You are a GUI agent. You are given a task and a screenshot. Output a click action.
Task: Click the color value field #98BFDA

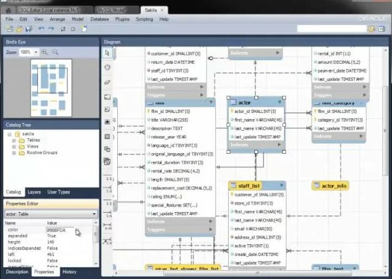60,230
